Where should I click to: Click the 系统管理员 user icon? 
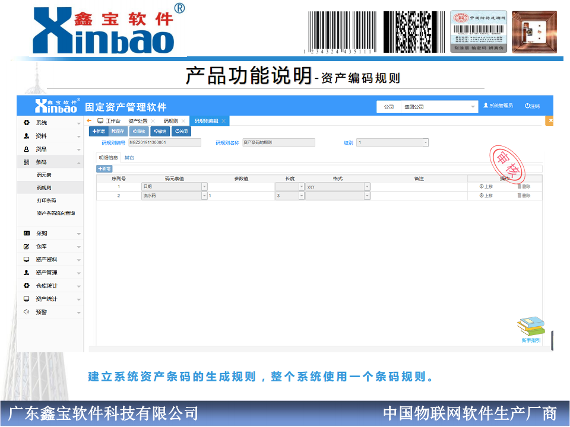click(486, 106)
